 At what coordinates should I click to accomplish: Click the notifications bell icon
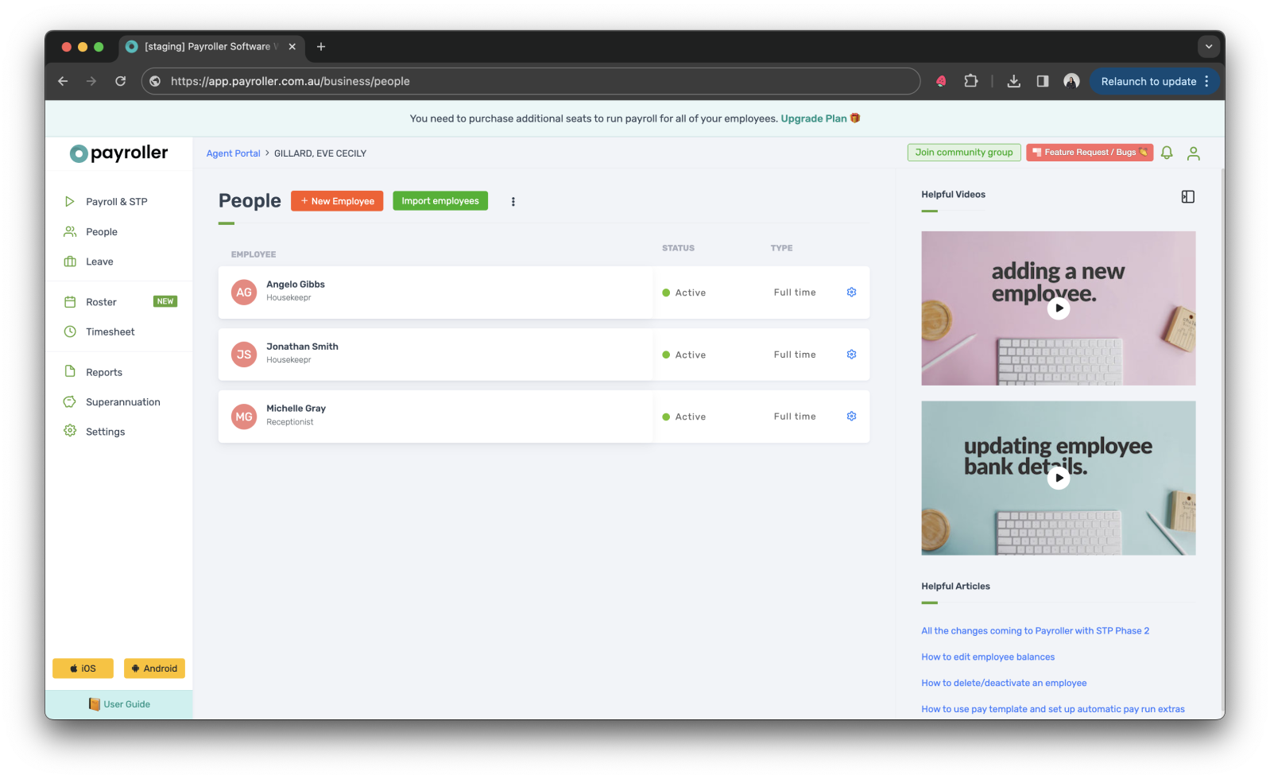(1167, 153)
